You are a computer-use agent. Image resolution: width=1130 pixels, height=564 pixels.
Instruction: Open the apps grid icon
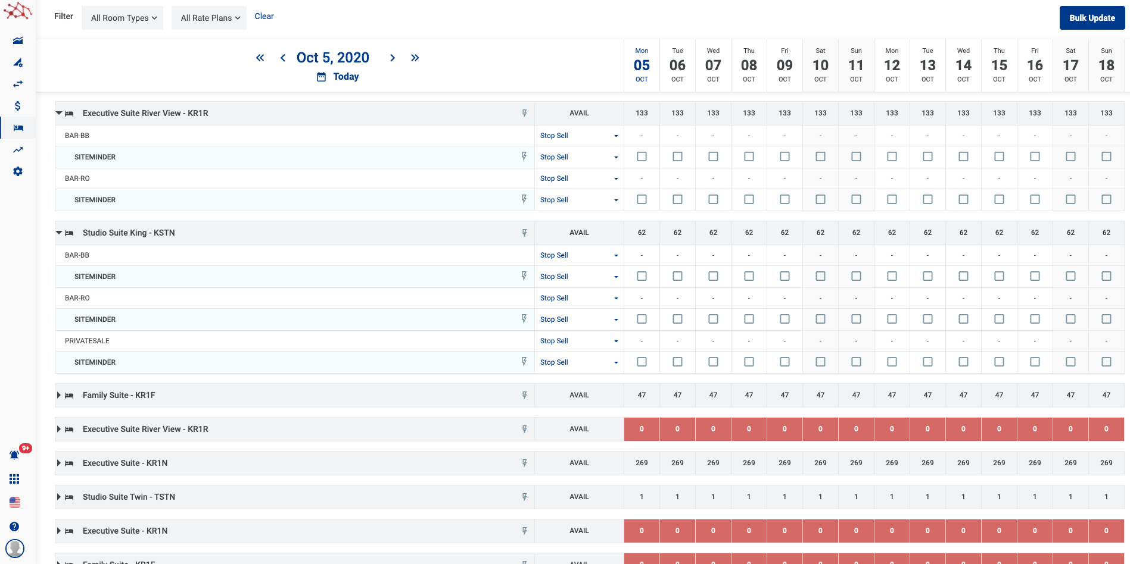14,479
